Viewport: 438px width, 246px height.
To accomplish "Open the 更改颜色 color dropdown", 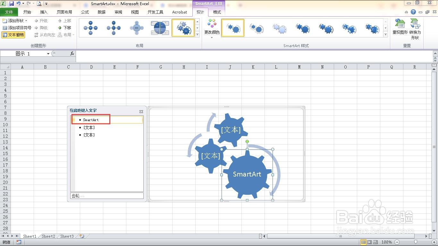I will tap(212, 29).
